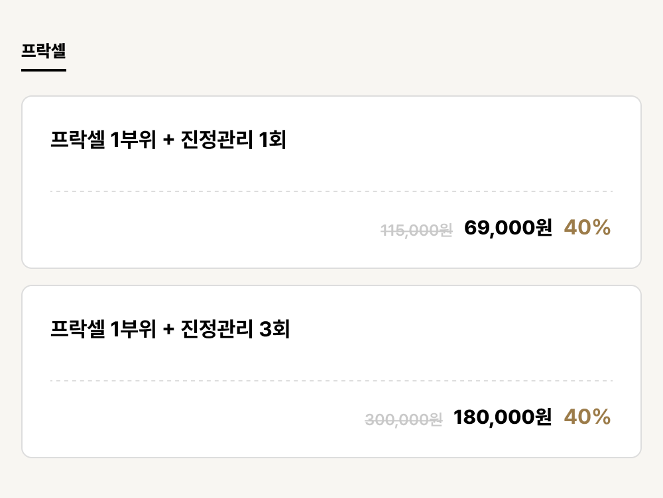Click the dashed divider in the 1회 card
663x498 pixels.
pyautogui.click(x=331, y=191)
